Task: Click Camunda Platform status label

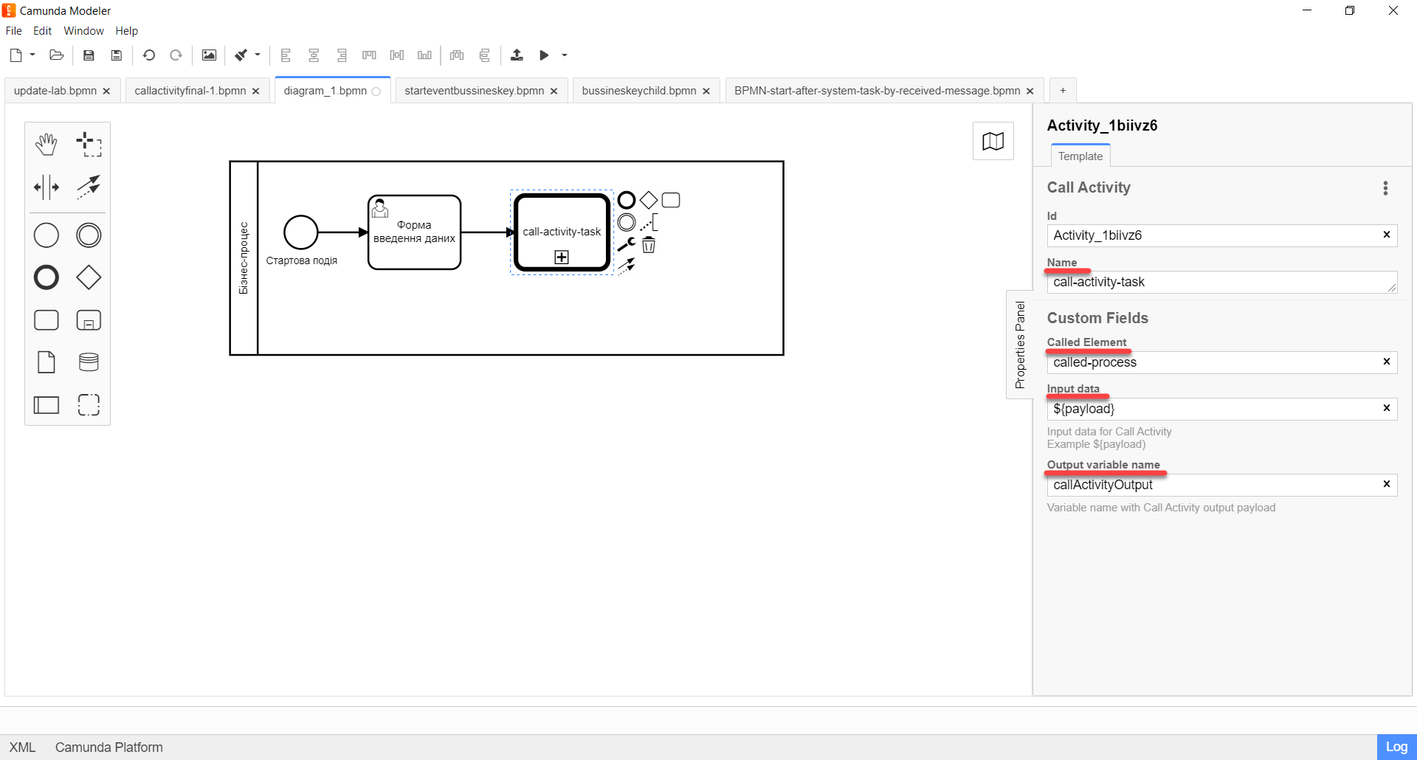Action: pyautogui.click(x=109, y=747)
